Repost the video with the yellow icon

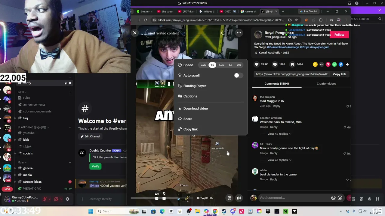315,64
